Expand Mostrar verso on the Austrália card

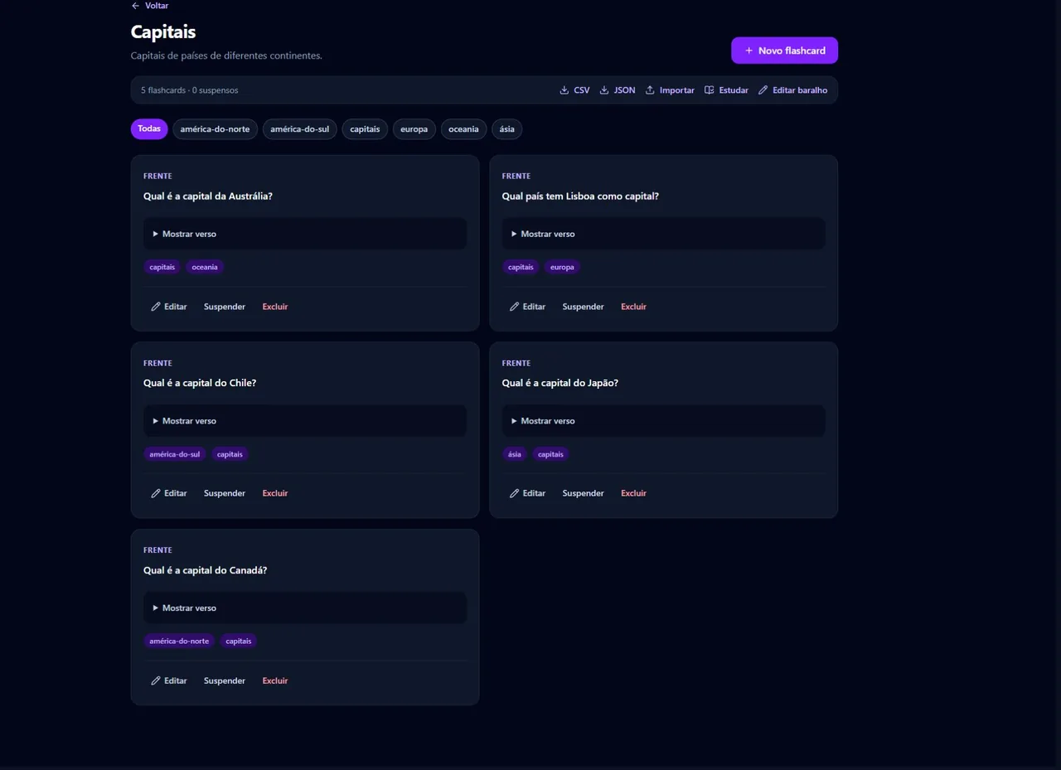point(305,234)
